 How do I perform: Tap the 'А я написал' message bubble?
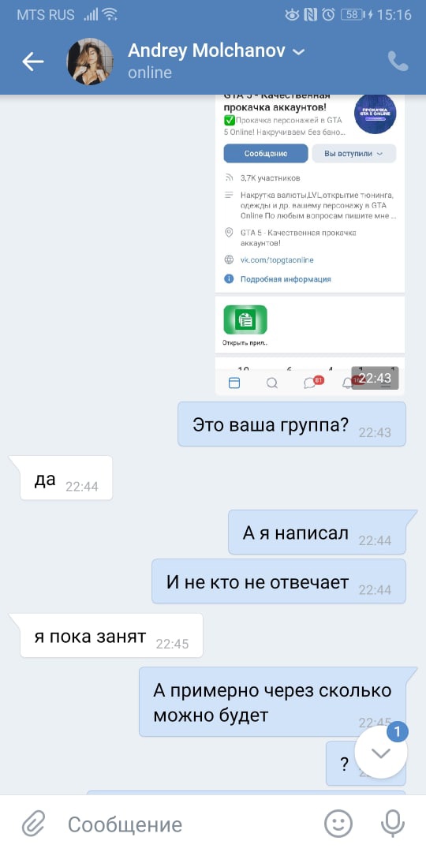pyautogui.click(x=317, y=532)
